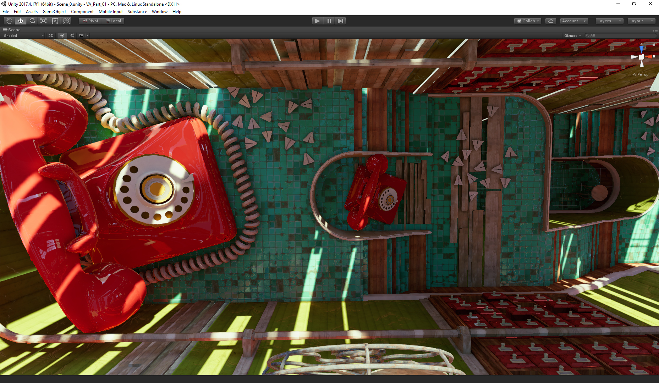Viewport: 659px width, 383px height.
Task: Open the Assets menu
Action: click(x=32, y=12)
